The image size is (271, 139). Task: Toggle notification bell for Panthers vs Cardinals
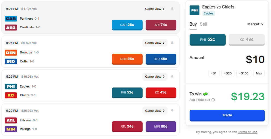pyautogui.click(x=172, y=9)
